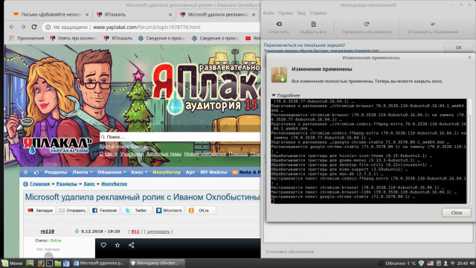Image resolution: width=476 pixels, height=268 pixels.
Task: Click the update shield tray icon
Action: pos(422,263)
